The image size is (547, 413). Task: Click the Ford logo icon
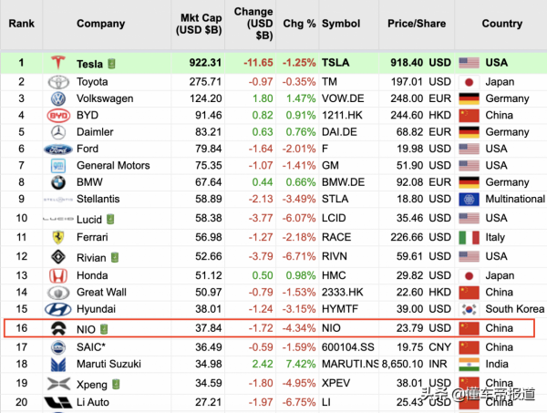click(58, 150)
